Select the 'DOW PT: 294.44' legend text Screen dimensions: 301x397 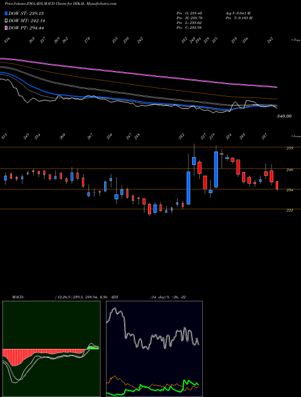pos(26,28)
